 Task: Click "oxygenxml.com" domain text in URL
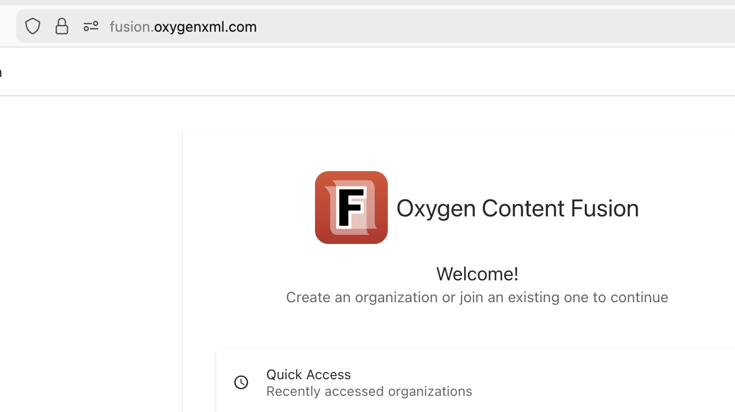tap(205, 27)
